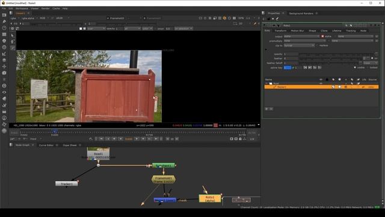Pause viewer updates with the pause icon

click(x=234, y=18)
